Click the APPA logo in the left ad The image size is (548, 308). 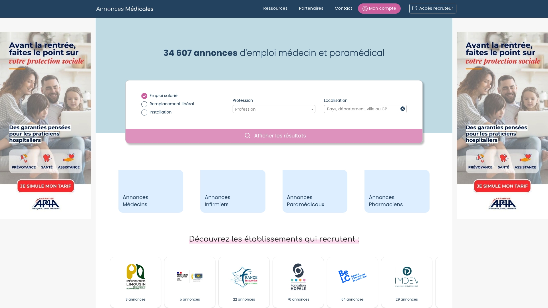[x=46, y=204]
